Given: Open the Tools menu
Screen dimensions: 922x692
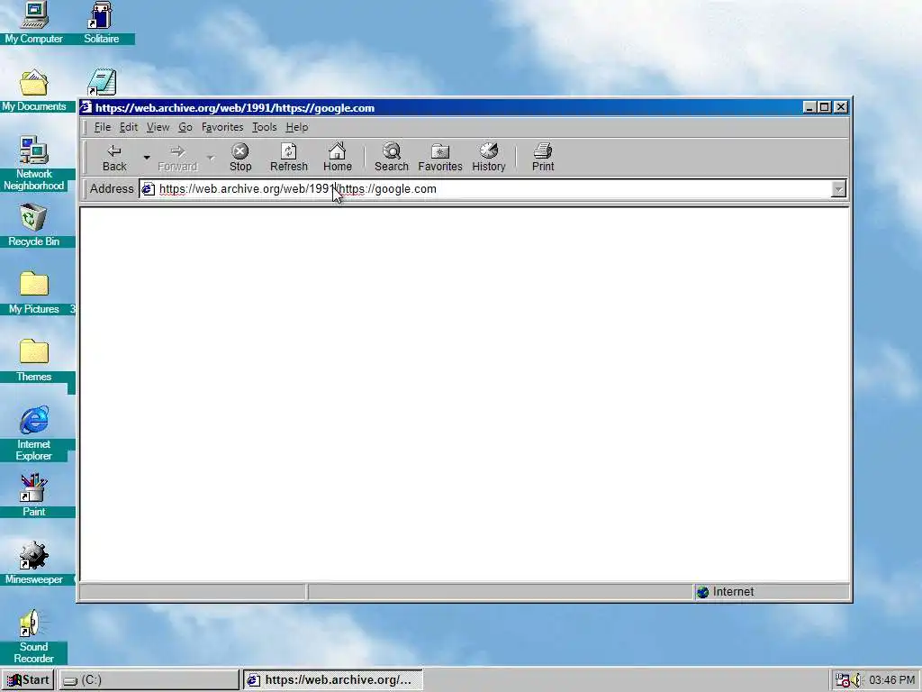Looking at the screenshot, I should coord(264,127).
